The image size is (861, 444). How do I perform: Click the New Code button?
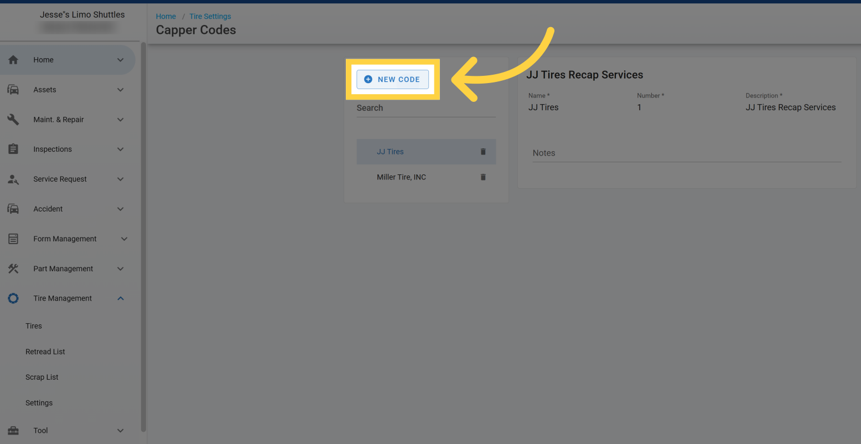[x=392, y=79]
